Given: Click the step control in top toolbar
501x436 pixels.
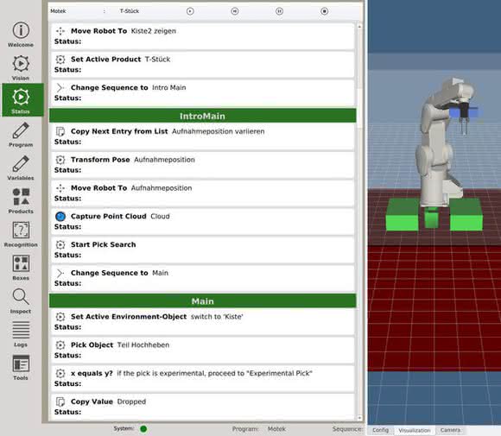Looking at the screenshot, I should 235,11.
